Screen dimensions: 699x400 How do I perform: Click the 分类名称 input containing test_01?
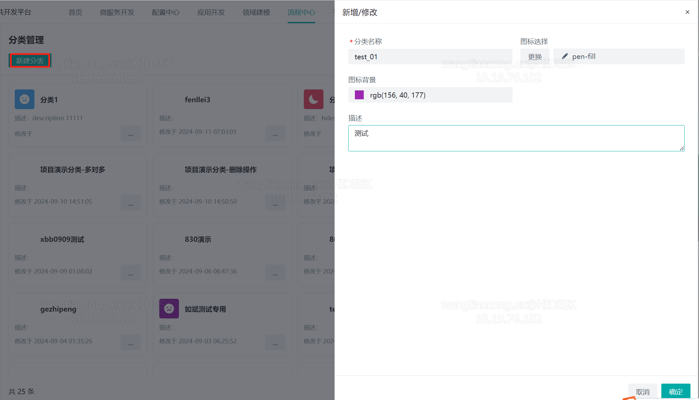[430, 57]
